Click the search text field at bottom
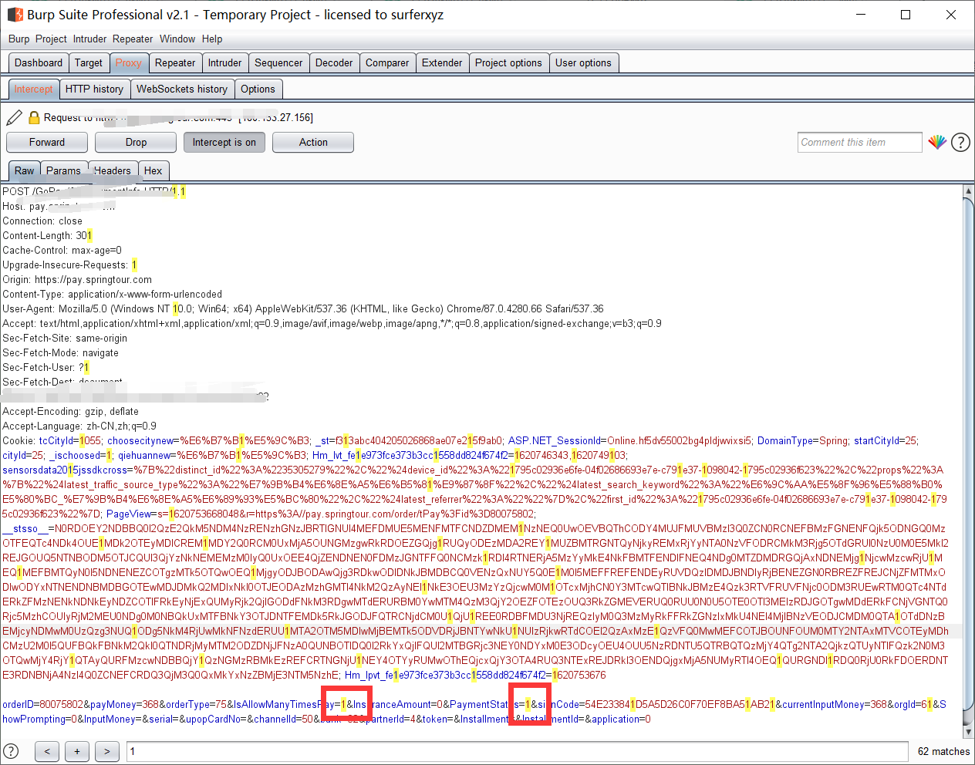Screen dimensions: 975x765 click(517, 751)
